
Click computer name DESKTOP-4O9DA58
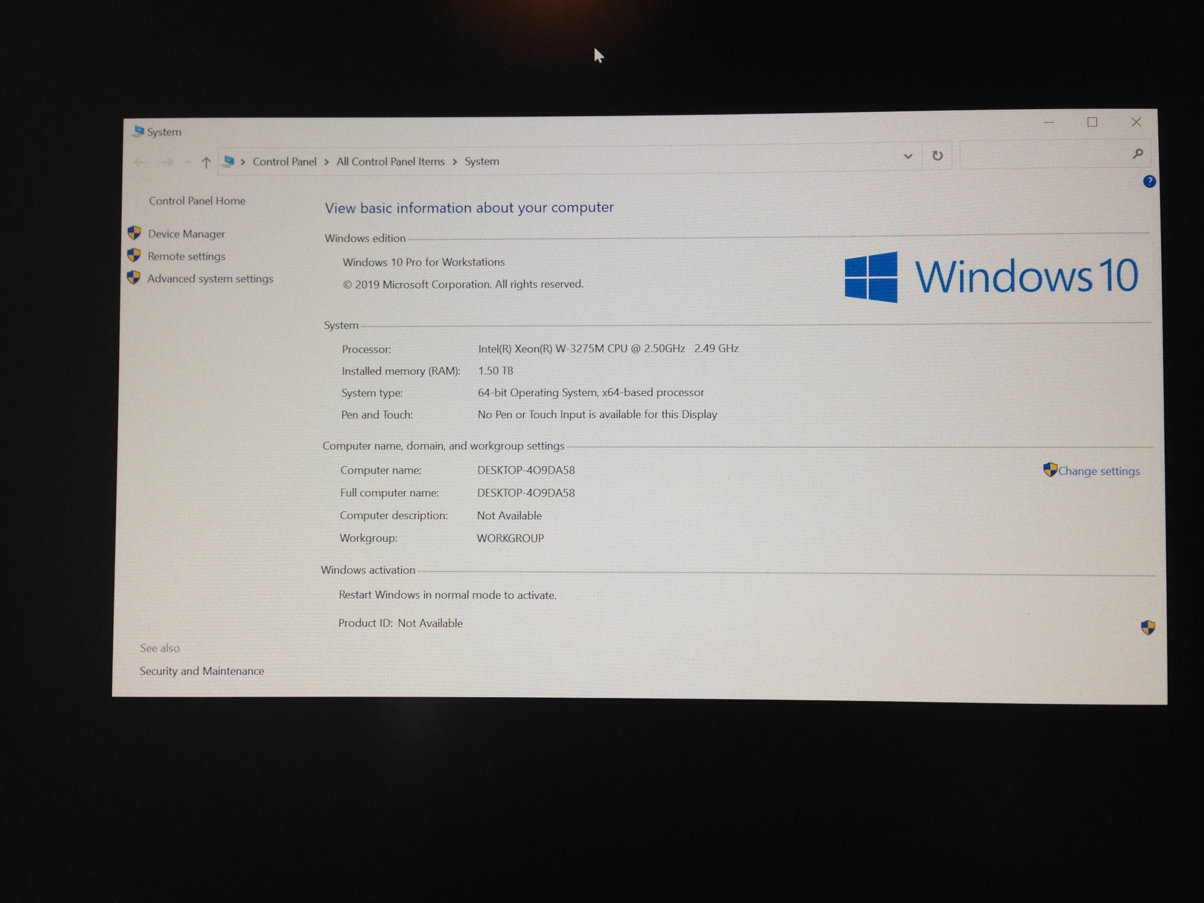tap(526, 470)
